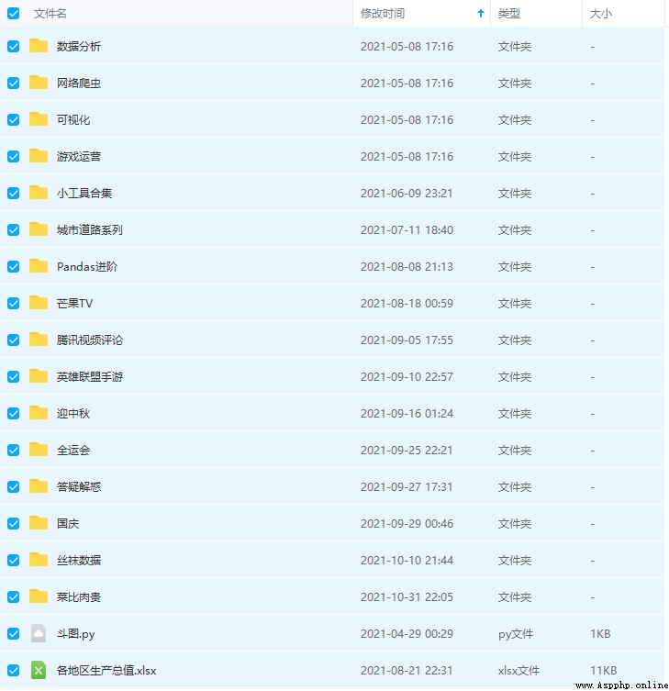Uncheck the 英雄联盟手游 row checkbox
The height and width of the screenshot is (691, 669).
[13, 376]
